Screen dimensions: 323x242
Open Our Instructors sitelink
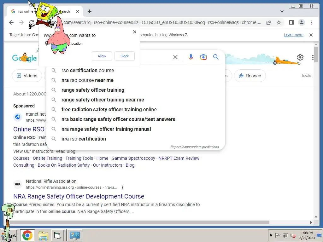(x=108, y=165)
